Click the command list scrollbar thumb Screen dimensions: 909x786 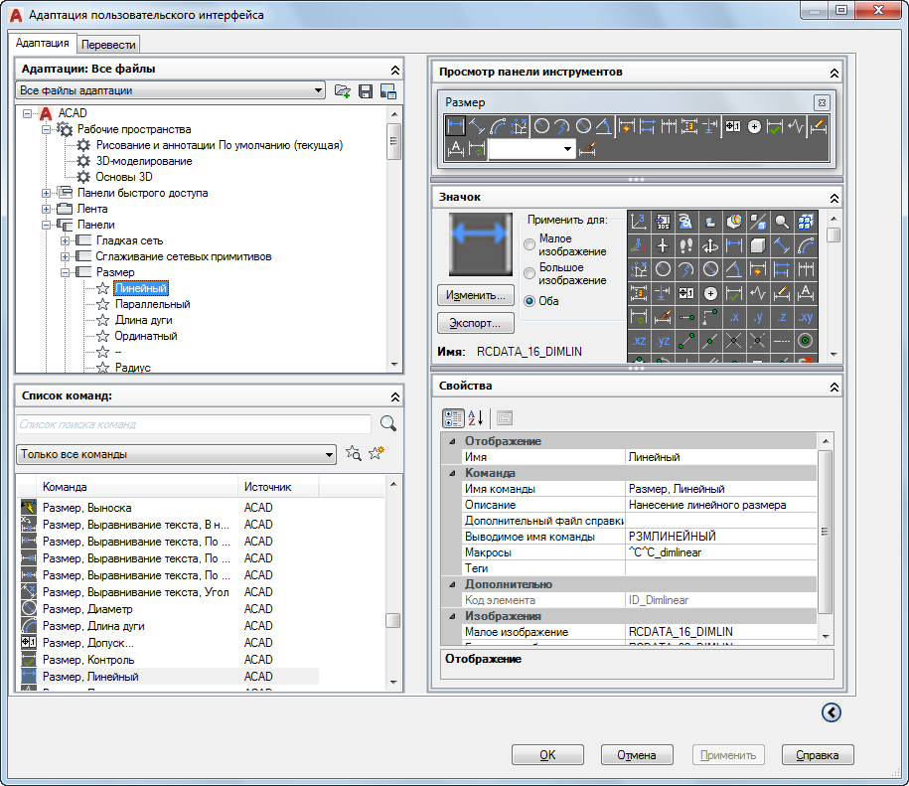coord(393,620)
